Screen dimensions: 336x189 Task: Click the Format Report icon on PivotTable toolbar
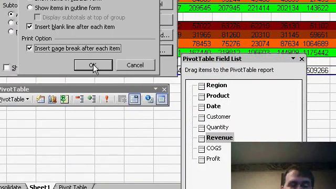(40, 99)
